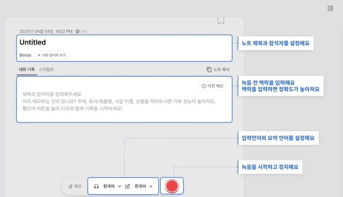The image size is (343, 197).
Task: Expand the summary language 한국어 dropdown
Action: tap(143, 186)
